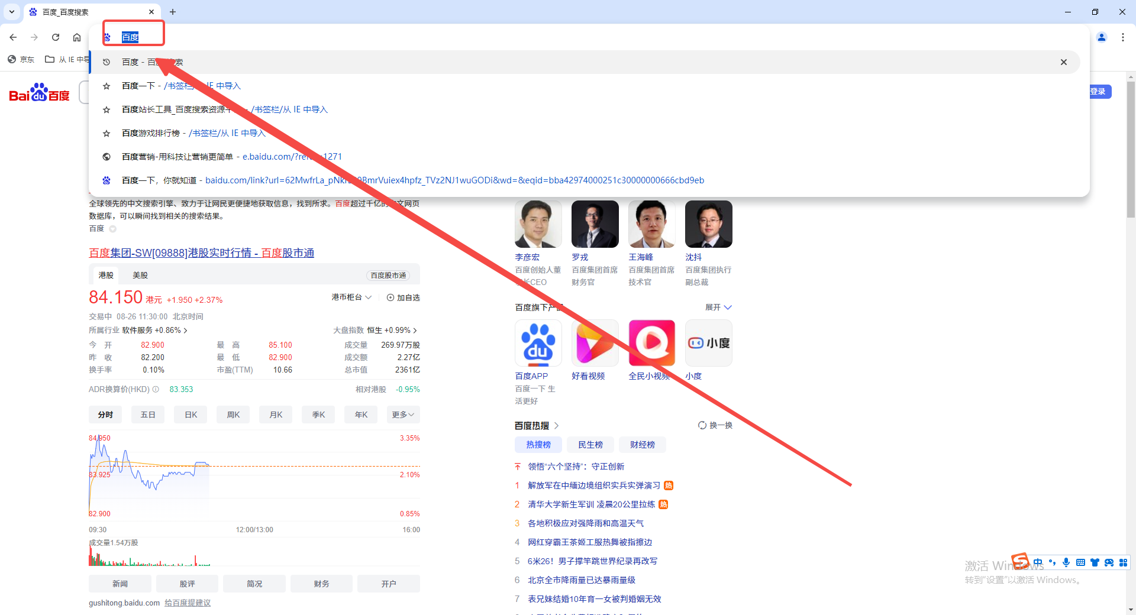Open the 百度APP product icon
Screen dimensions: 1136x615
coord(538,343)
